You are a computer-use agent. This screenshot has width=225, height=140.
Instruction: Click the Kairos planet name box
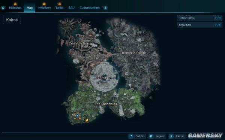[x=12, y=20]
